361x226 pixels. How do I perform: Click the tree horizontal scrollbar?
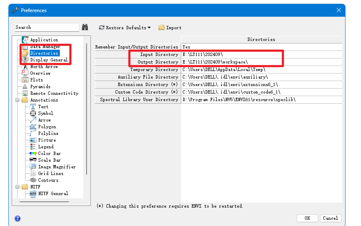point(44,202)
